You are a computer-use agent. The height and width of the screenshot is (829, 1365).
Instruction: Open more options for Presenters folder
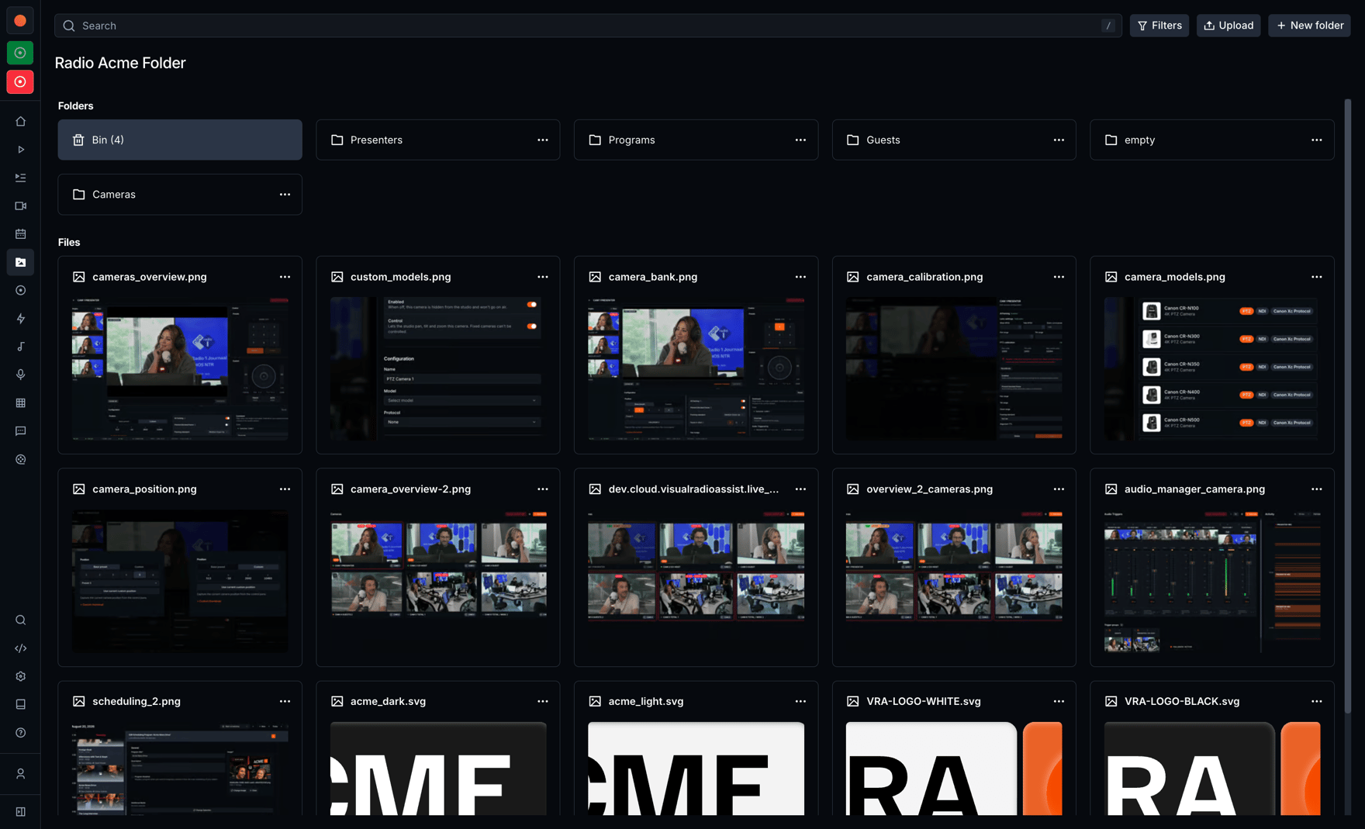point(543,140)
